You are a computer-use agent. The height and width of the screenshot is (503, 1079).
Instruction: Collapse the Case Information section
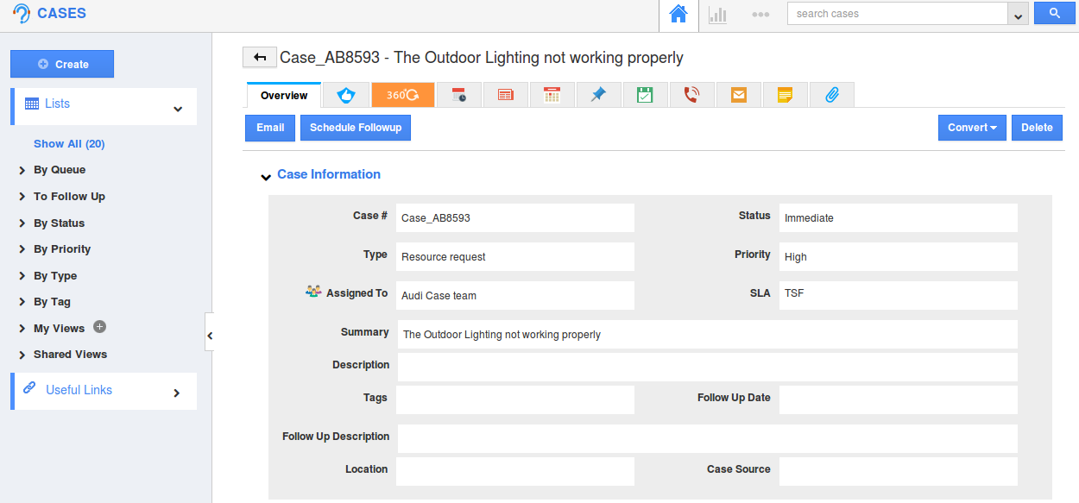[x=266, y=176]
